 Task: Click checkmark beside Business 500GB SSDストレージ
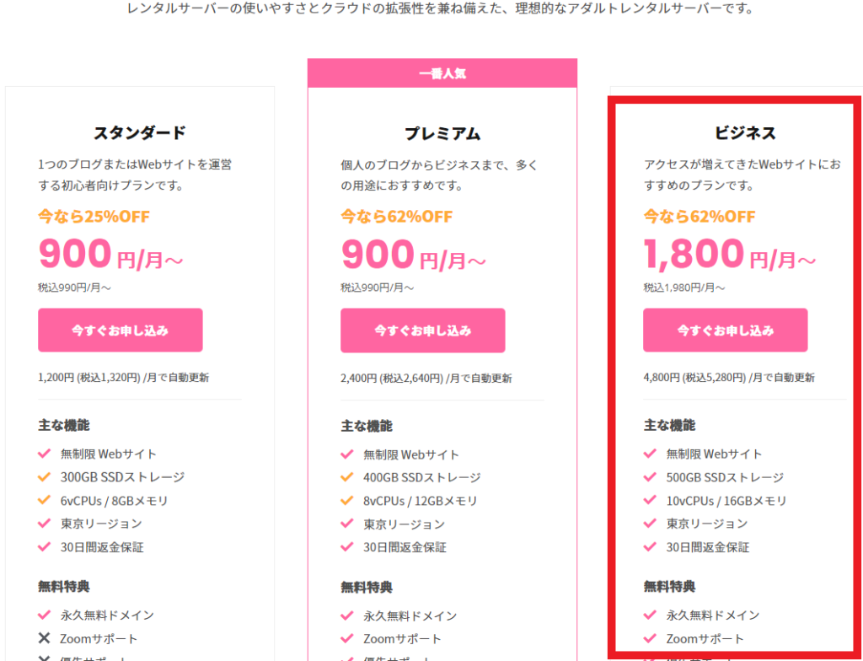(x=650, y=477)
